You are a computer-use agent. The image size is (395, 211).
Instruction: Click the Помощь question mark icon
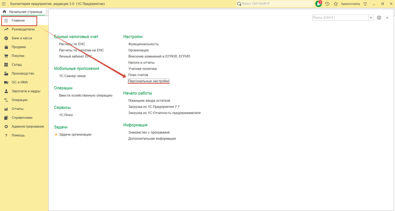(x=6, y=135)
